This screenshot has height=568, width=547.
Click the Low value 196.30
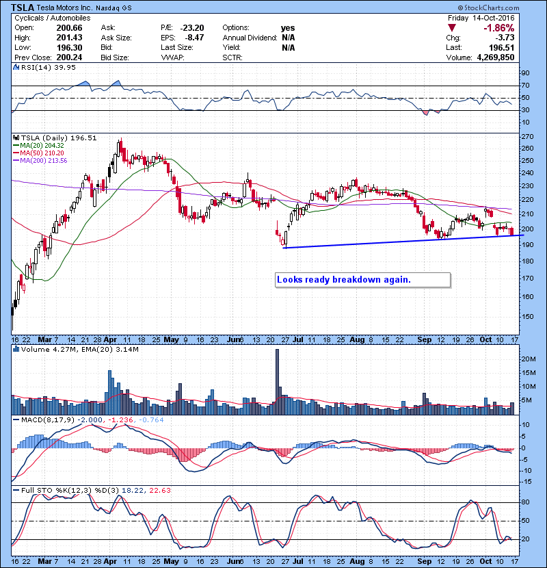[x=69, y=48]
